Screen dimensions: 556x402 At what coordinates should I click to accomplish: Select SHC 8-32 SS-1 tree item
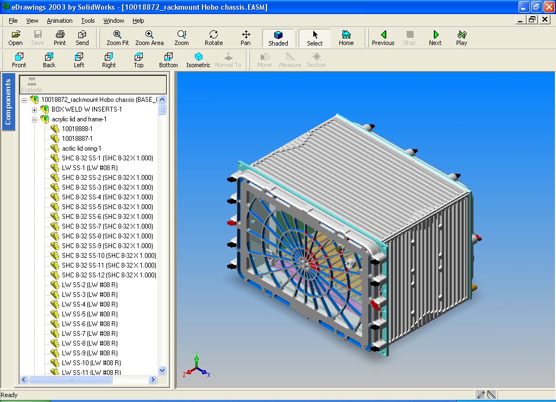pyautogui.click(x=108, y=158)
